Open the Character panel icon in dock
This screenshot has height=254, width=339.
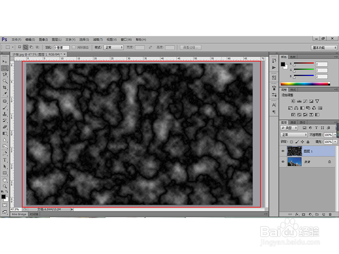(274, 105)
